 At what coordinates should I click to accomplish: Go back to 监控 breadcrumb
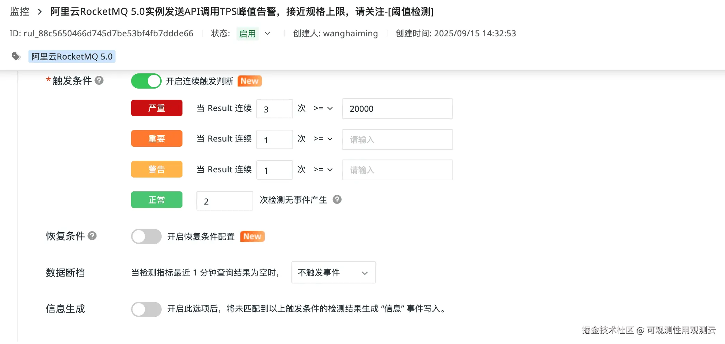click(x=19, y=12)
